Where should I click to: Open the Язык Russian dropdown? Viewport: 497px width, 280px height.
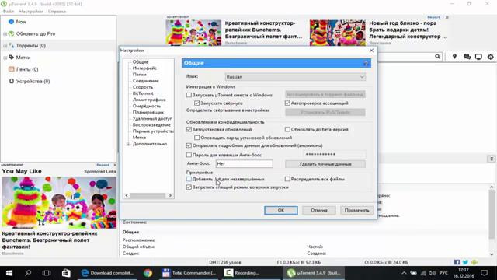[295, 77]
